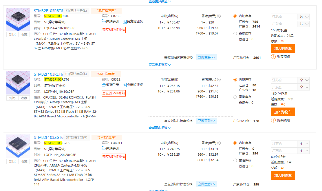Viewport: 322px width, 191px height.
Task: Click currency info icon beside 香港(美元) for STM32F103ZGT6
Action: (x=219, y=143)
